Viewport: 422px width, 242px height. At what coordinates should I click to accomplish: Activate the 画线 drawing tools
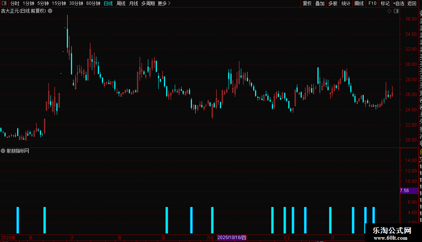[359, 3]
